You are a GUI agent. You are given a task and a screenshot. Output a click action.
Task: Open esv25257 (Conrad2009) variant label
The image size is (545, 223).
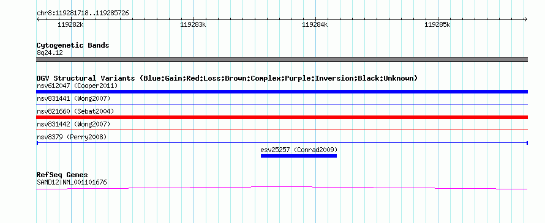coord(299,150)
